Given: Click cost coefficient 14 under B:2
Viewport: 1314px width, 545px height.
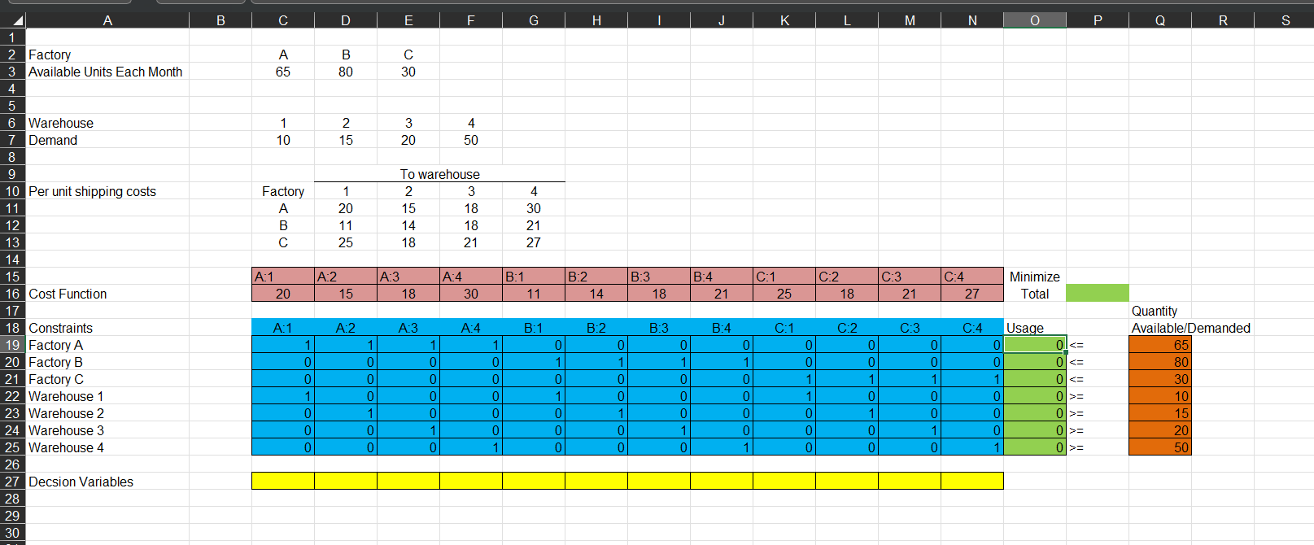Looking at the screenshot, I should [x=596, y=294].
